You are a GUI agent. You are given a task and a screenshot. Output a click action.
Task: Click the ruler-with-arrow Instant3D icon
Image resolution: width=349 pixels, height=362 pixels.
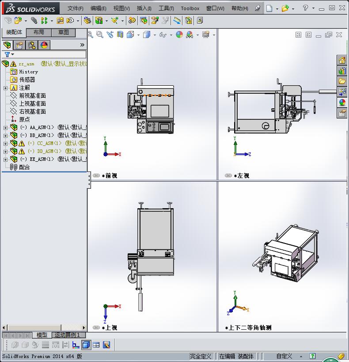(x=177, y=20)
